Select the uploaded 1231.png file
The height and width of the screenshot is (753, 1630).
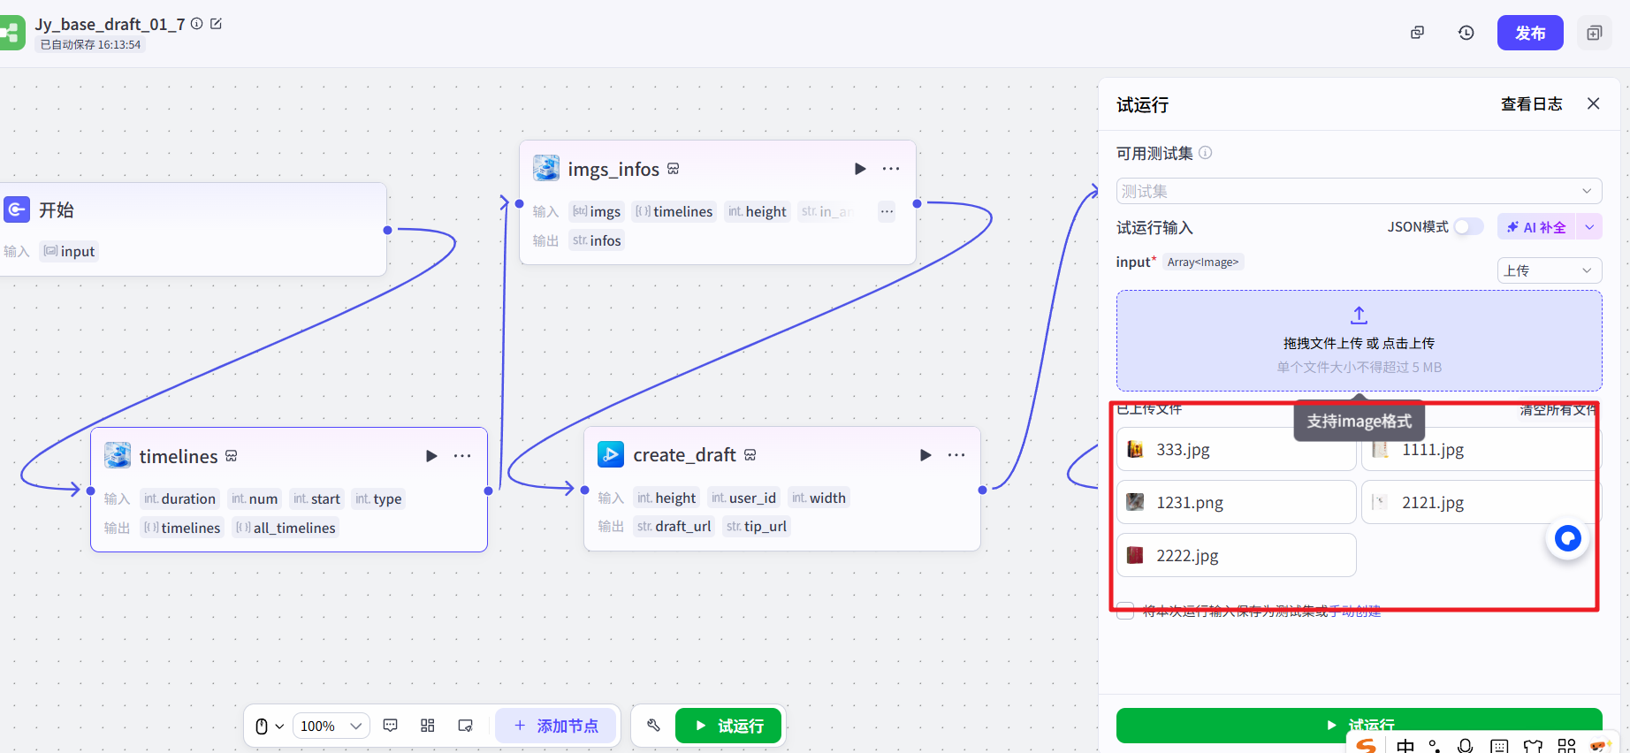click(x=1235, y=503)
